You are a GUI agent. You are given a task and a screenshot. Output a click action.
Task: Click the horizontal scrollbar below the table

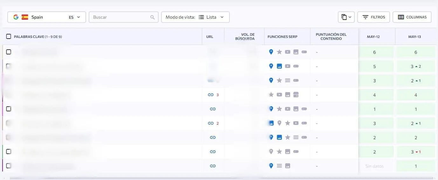(x=221, y=178)
